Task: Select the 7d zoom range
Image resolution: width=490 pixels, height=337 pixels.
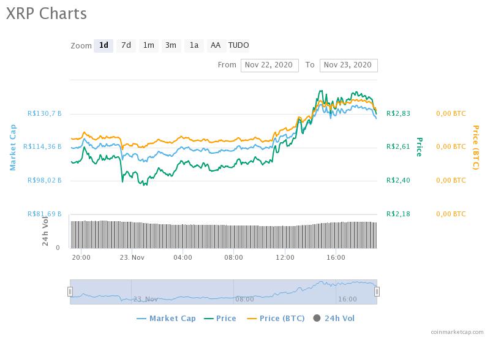Action: click(126, 45)
